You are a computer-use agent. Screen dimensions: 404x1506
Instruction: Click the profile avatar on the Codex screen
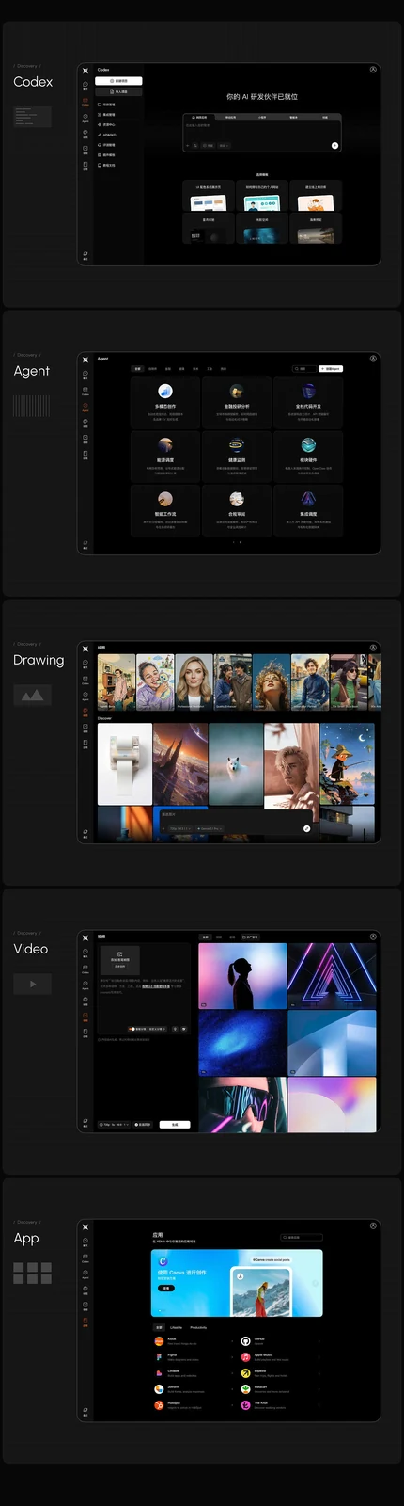tap(373, 69)
